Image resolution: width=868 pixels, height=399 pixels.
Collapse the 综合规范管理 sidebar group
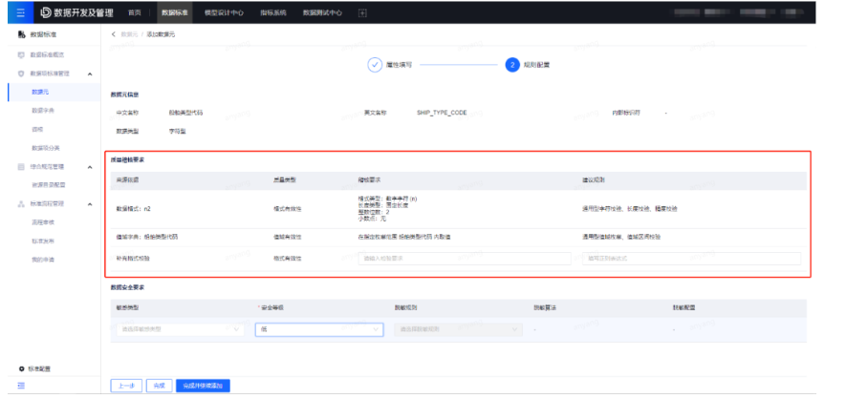tap(90, 167)
